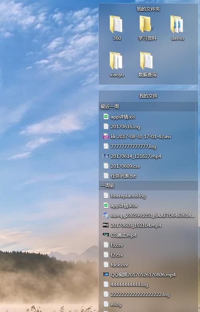200x312 pixels.
Task: Select app详情.xls spreadsheet file
Action: click(x=148, y=117)
